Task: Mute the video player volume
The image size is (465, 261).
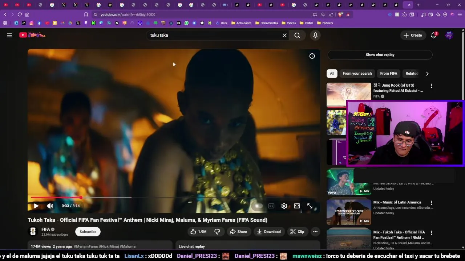Action: [x=50, y=206]
